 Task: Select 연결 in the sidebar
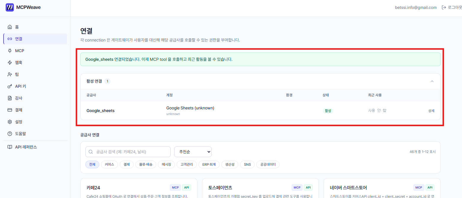click(35, 39)
